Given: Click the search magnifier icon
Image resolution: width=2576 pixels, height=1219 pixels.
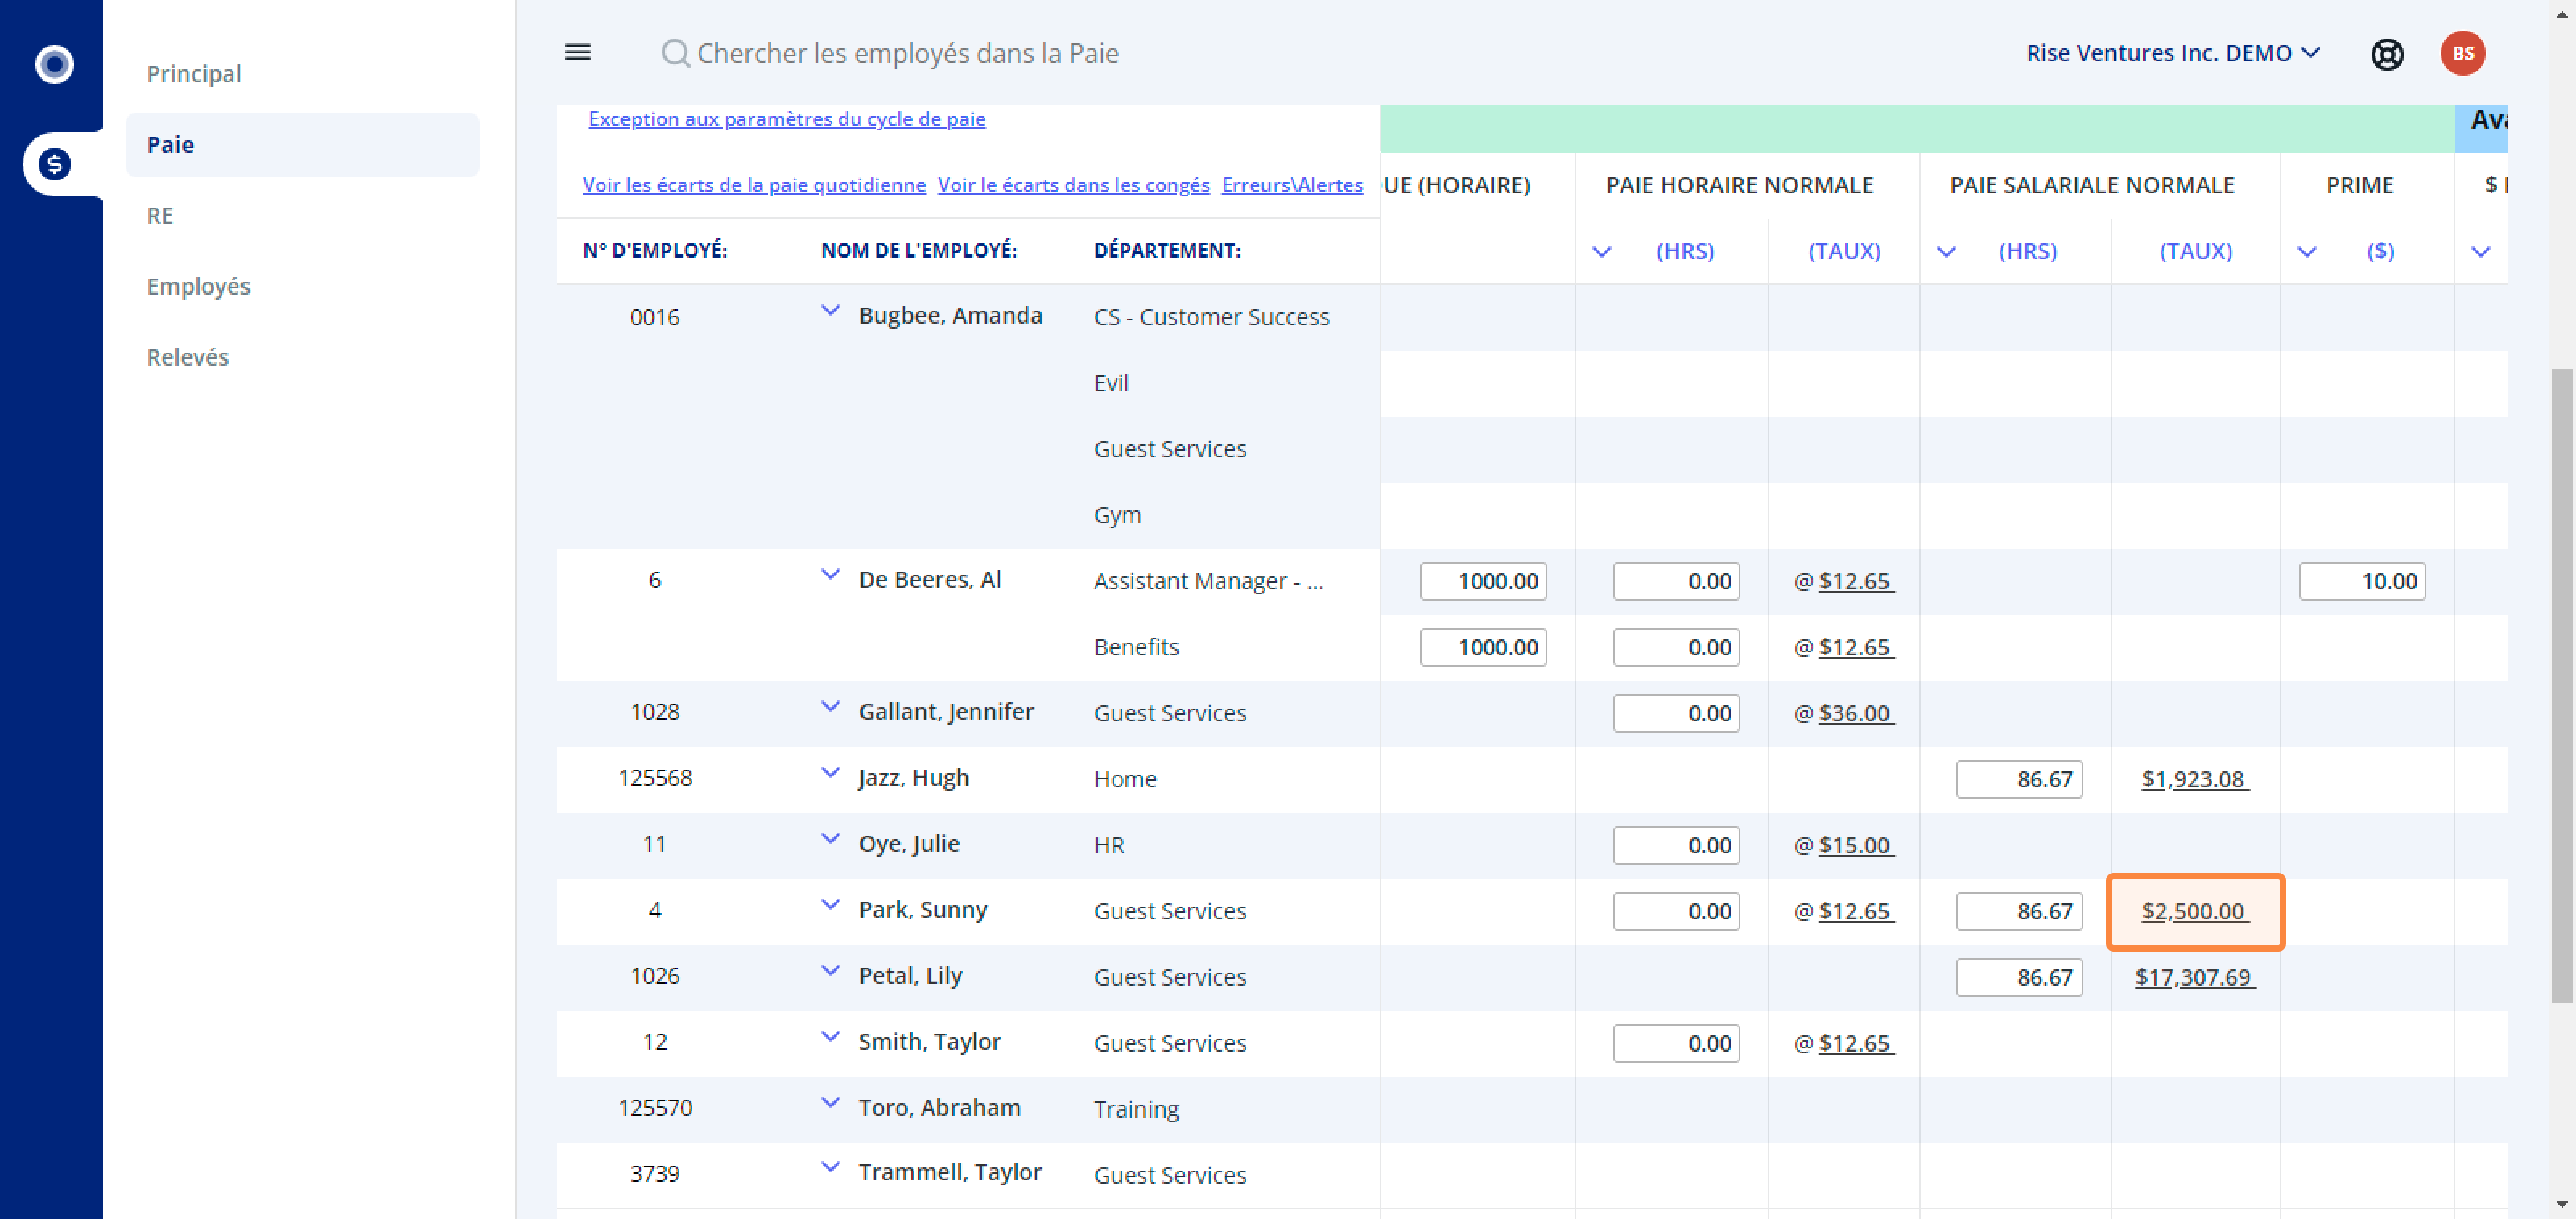Looking at the screenshot, I should 676,53.
